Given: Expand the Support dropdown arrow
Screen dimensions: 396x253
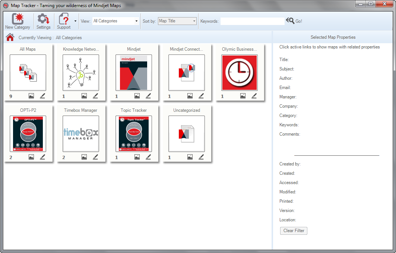Looking at the screenshot, I should (x=75, y=21).
